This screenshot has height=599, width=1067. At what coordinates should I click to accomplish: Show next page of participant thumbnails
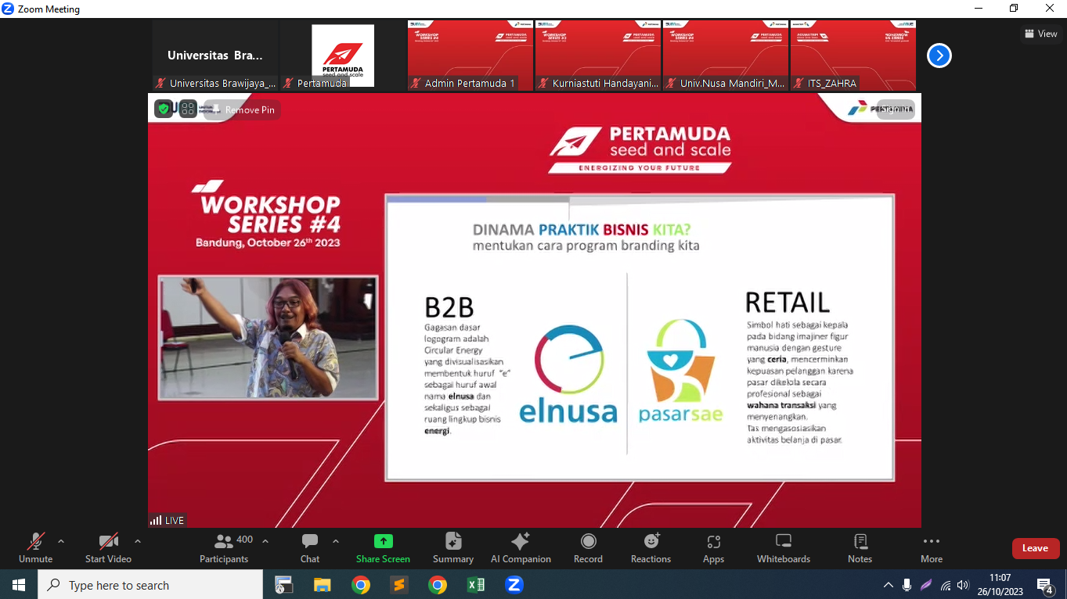939,56
